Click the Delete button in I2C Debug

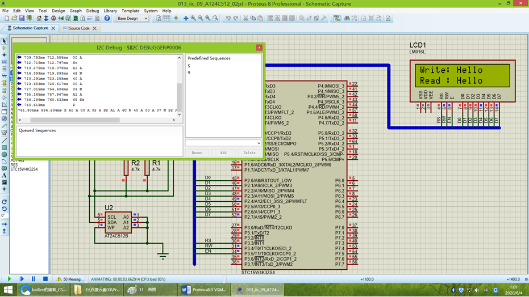(249, 152)
